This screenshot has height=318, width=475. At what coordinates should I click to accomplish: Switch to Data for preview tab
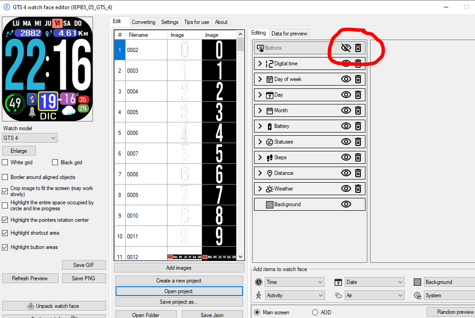coord(290,34)
